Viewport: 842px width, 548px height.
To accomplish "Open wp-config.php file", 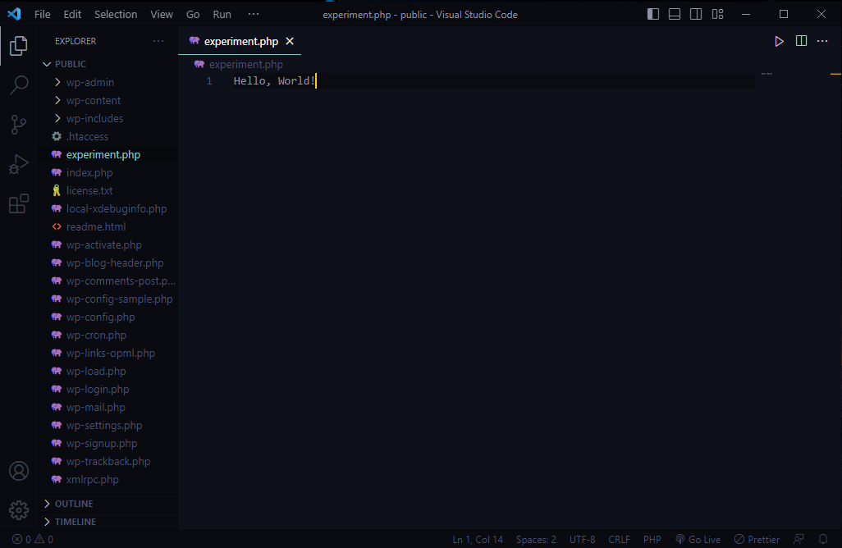I will [x=108, y=317].
